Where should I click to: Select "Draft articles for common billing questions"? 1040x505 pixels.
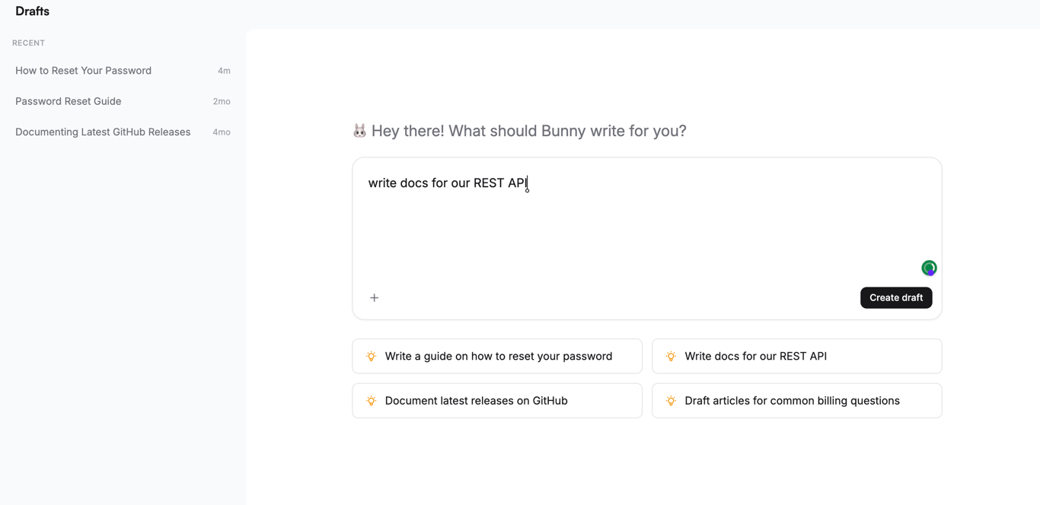click(x=792, y=401)
